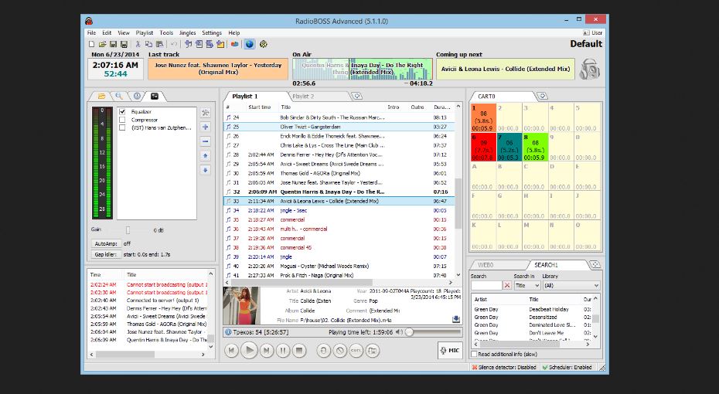Click the globe broadcast toolbar icon
The height and width of the screenshot is (394, 719).
click(250, 45)
